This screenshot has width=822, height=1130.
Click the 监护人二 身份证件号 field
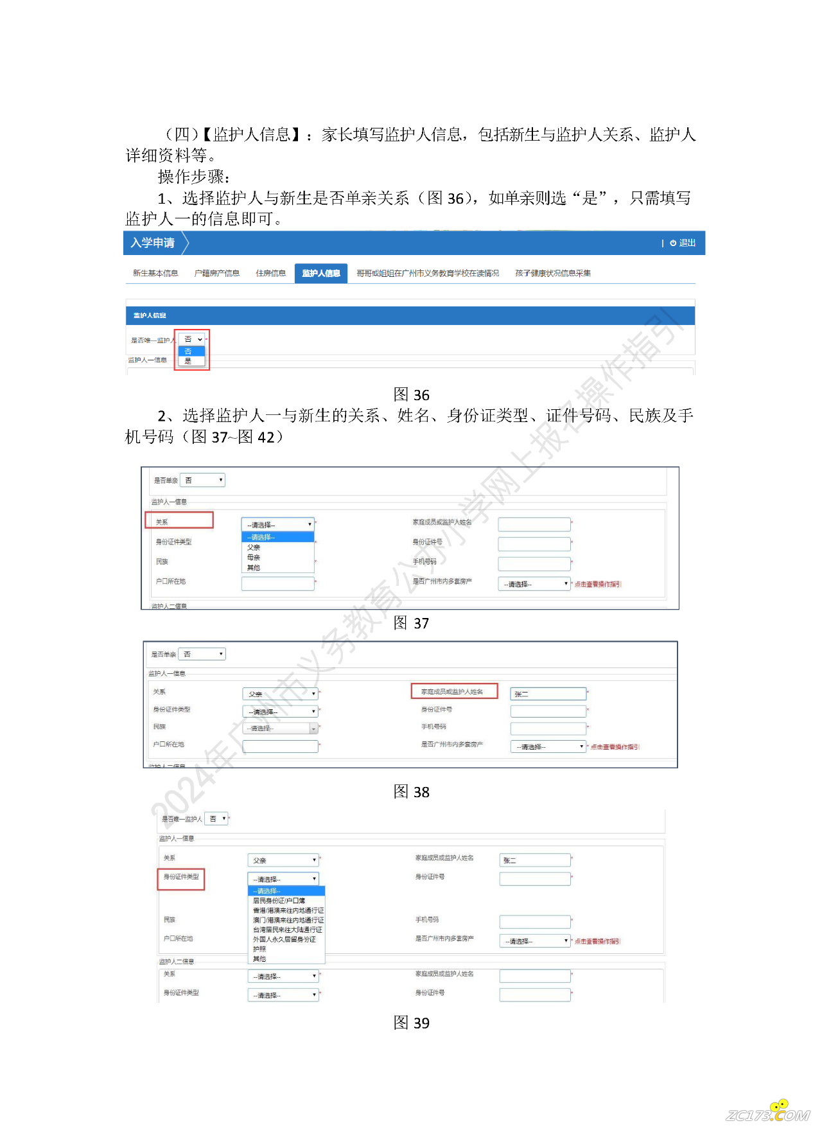[535, 995]
